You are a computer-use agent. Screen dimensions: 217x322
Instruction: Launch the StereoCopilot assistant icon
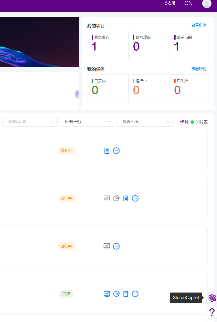coord(212,298)
